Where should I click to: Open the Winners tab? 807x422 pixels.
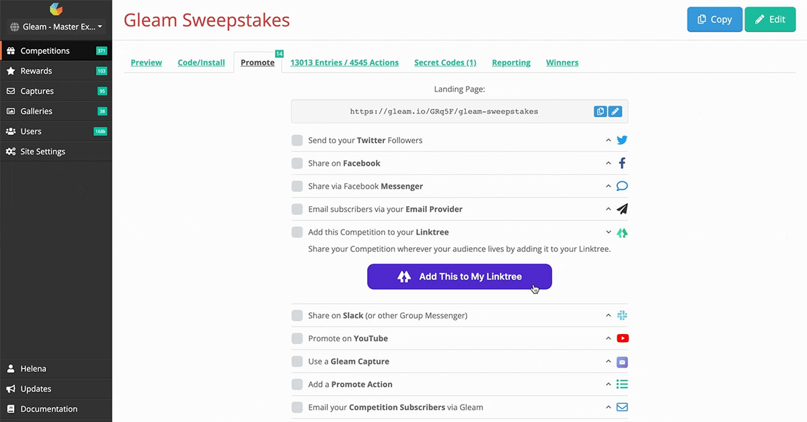tap(562, 62)
